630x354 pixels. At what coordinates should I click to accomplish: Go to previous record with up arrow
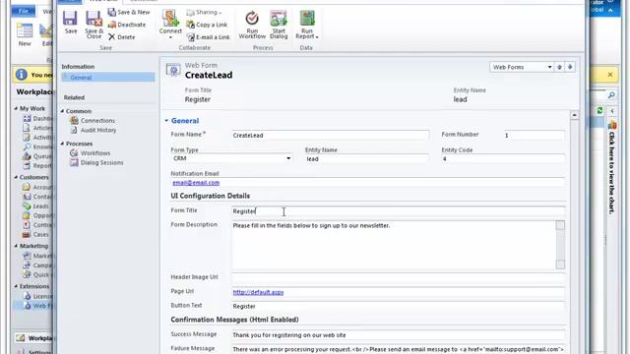559,67
